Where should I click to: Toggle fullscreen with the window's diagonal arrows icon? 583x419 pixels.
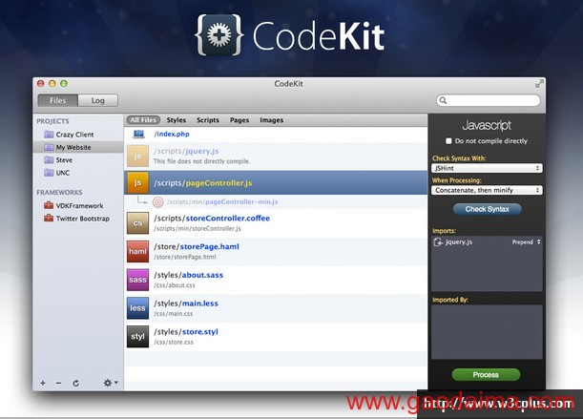[x=539, y=84]
